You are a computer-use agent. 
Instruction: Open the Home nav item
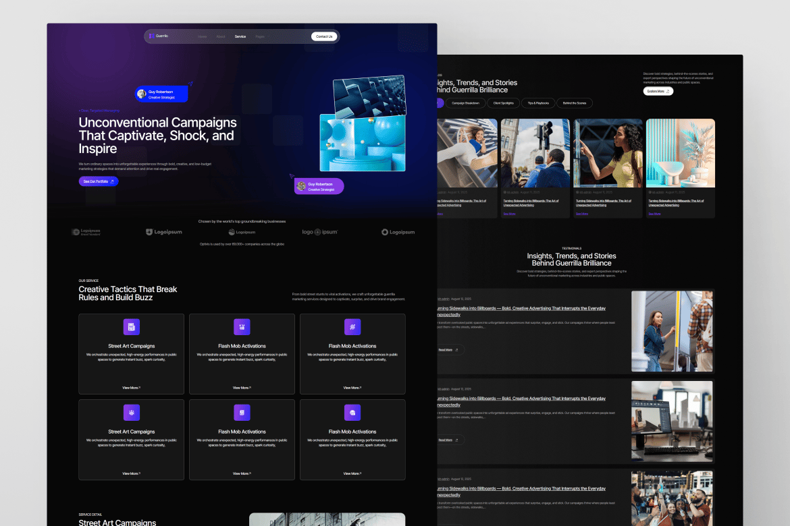(202, 36)
